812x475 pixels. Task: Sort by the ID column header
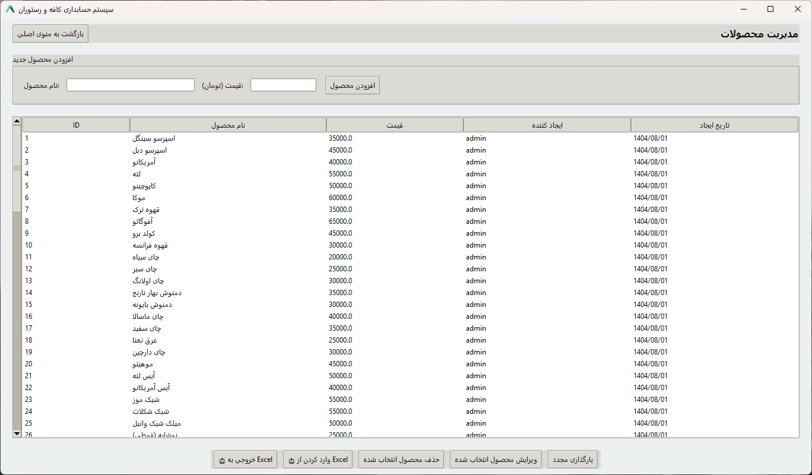pyautogui.click(x=76, y=125)
